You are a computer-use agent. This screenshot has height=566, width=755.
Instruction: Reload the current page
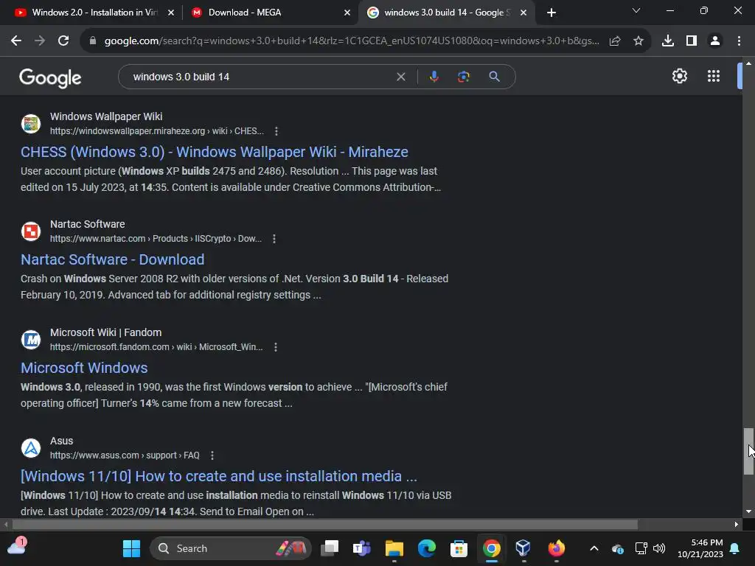coord(63,41)
